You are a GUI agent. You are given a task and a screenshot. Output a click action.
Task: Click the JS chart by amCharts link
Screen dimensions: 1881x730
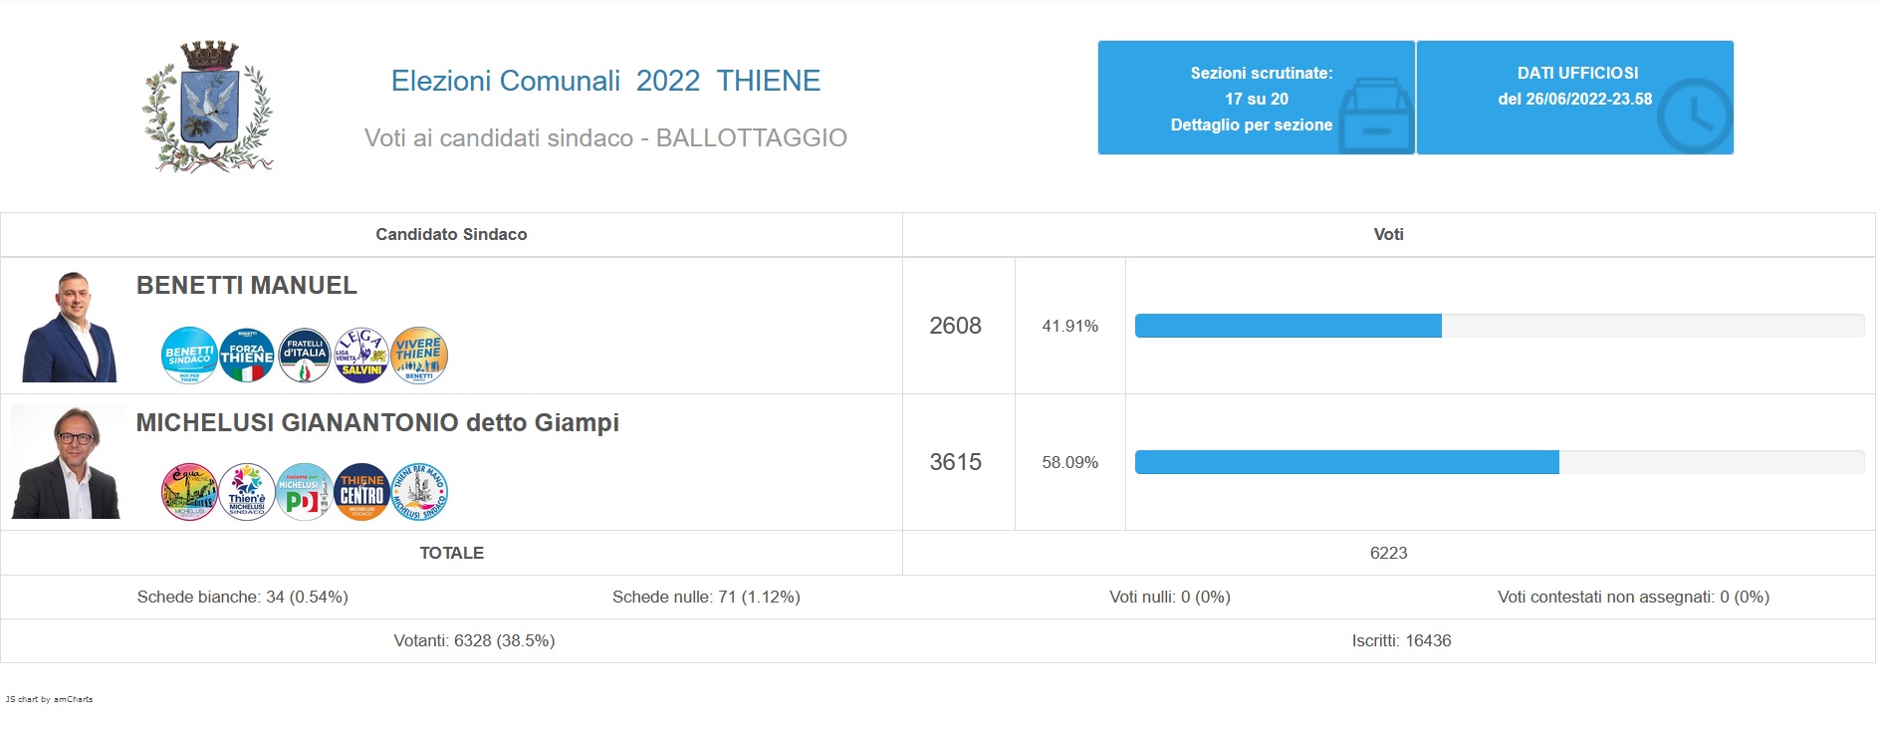tap(50, 699)
